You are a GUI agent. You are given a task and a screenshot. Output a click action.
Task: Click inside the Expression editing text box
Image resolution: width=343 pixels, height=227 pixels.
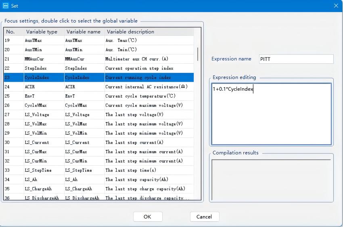click(271, 114)
